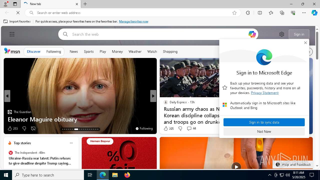The height and width of the screenshot is (180, 320).
Task: Open Eleanor Maguire obituary headline
Action: tap(42, 119)
